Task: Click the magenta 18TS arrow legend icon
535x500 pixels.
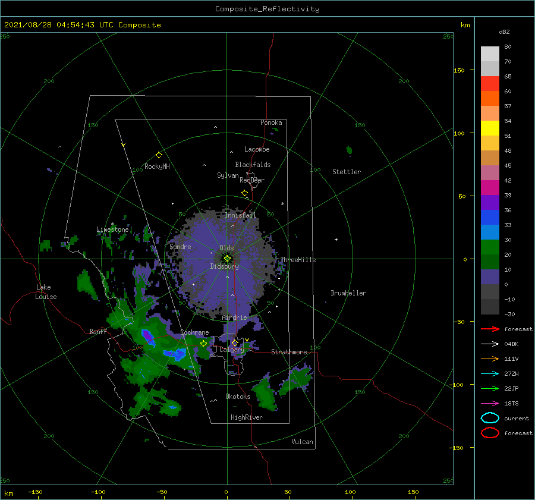Action: point(490,404)
